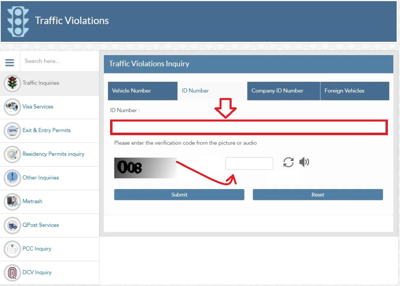Open the Other Inquiries exclamation icon
Screen dimensions: 400x286
12,178
